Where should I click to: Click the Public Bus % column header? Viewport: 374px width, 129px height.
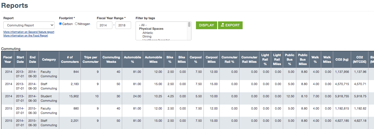click(290, 59)
